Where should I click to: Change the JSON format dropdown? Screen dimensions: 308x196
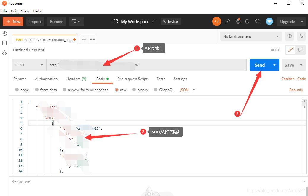[187, 90]
